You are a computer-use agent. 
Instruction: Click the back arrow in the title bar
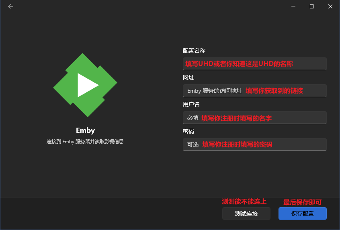coord(11,6)
